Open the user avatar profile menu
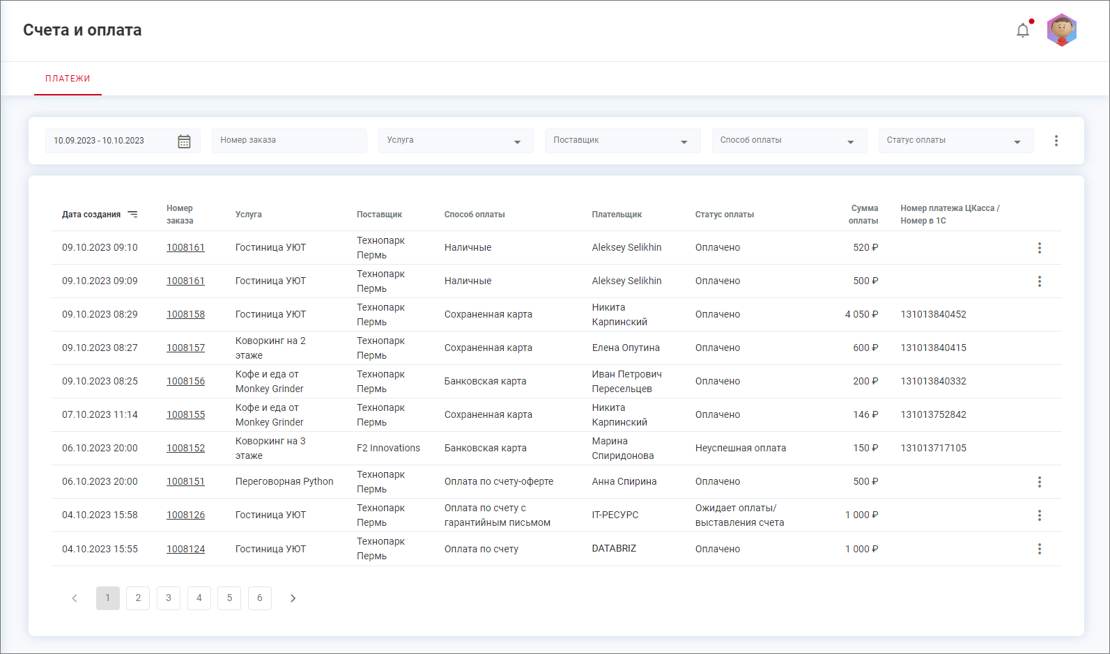 (x=1061, y=31)
